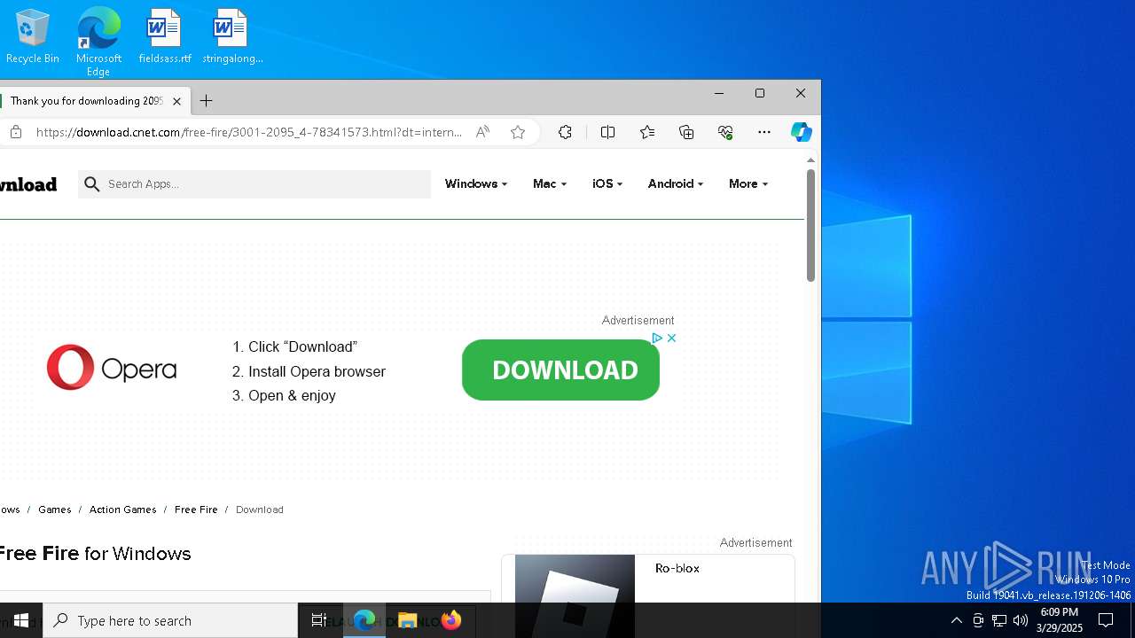Click the Download site logo
Screen dimensions: 1135x638
(28, 184)
